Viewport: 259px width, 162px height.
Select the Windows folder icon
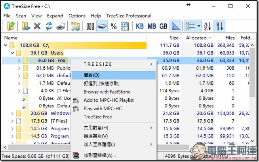[x=19, y=113]
